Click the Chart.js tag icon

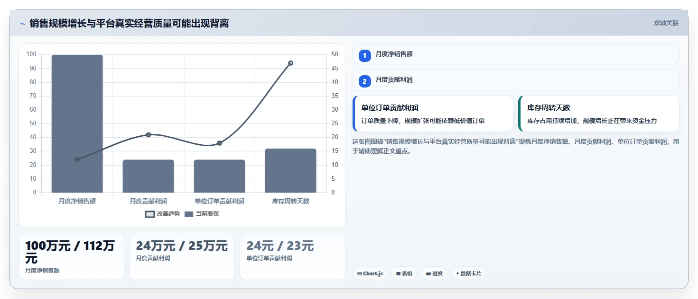click(359, 273)
